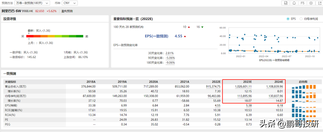This screenshot has width=323, height=132.
Task: Click the 2022E column header
Action: click(216, 82)
